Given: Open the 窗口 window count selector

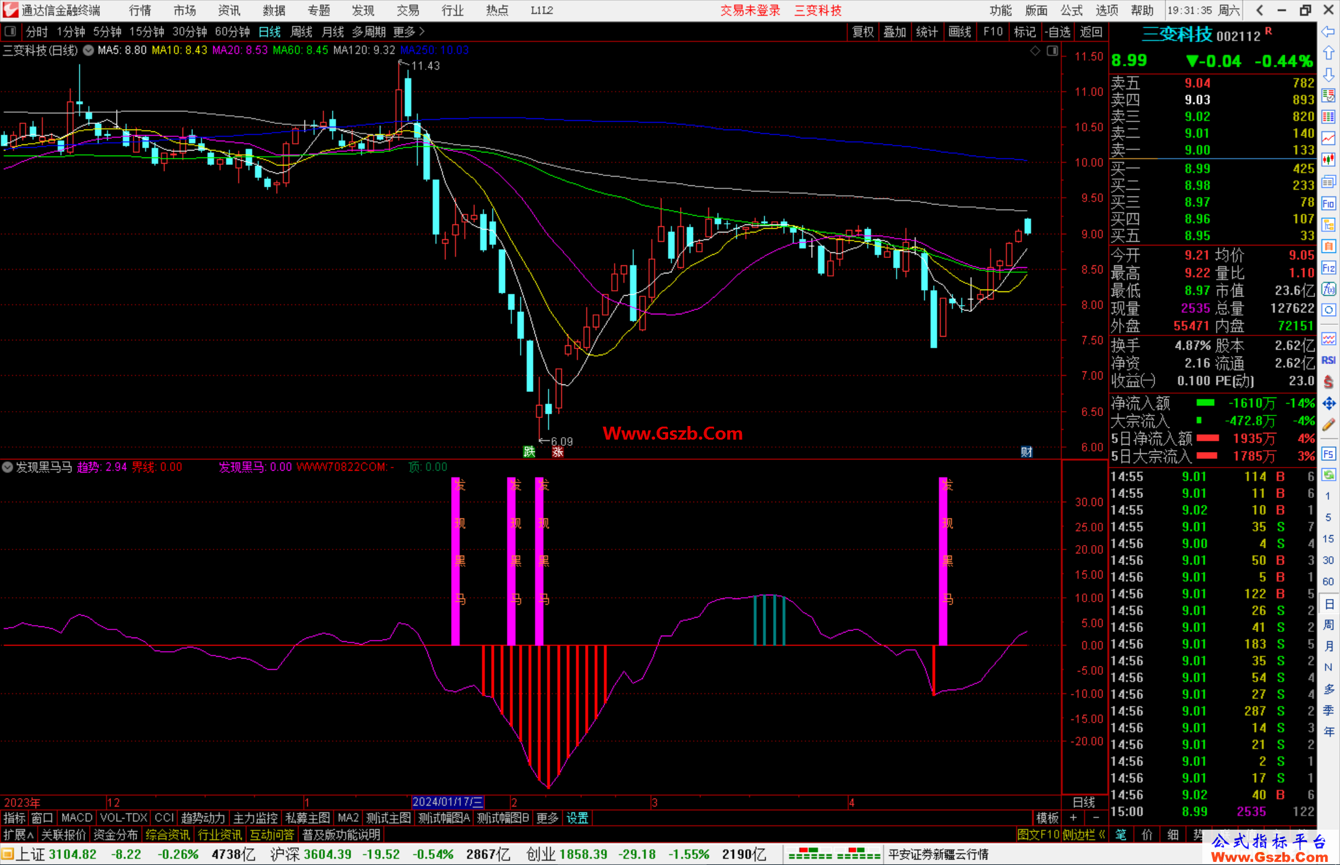Looking at the screenshot, I should [x=42, y=818].
